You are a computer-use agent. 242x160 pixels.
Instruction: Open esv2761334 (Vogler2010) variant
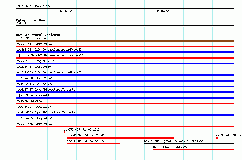pyautogui.click(x=35, y=61)
